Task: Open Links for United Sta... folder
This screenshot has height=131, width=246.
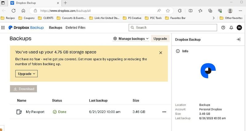Action: click(x=104, y=18)
